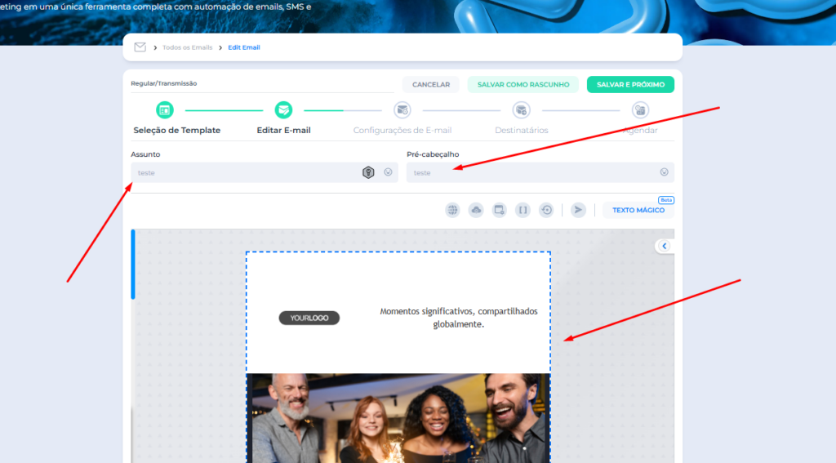Send test email with paper plane icon

click(578, 210)
